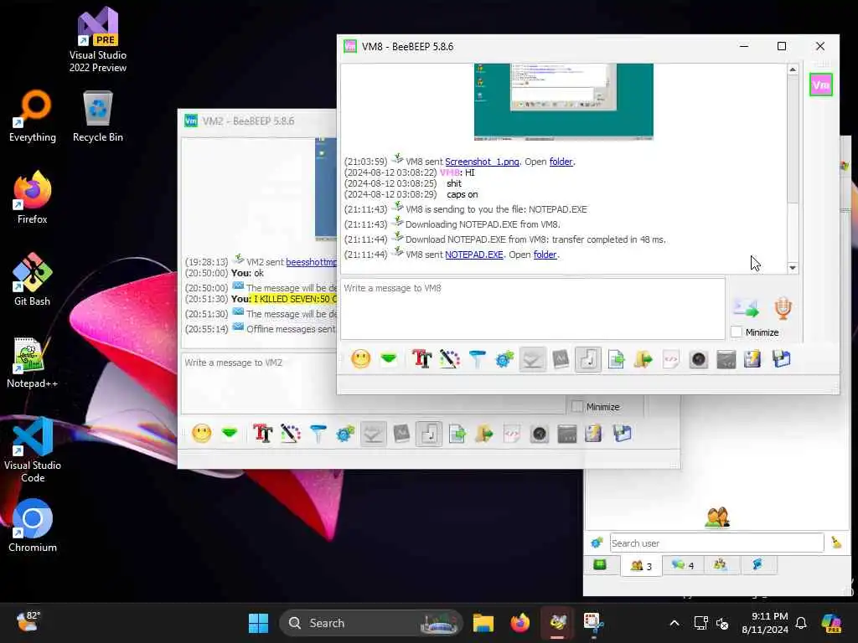Click the orange microphone voice message button
This screenshot has width=858, height=643.
[783, 308]
